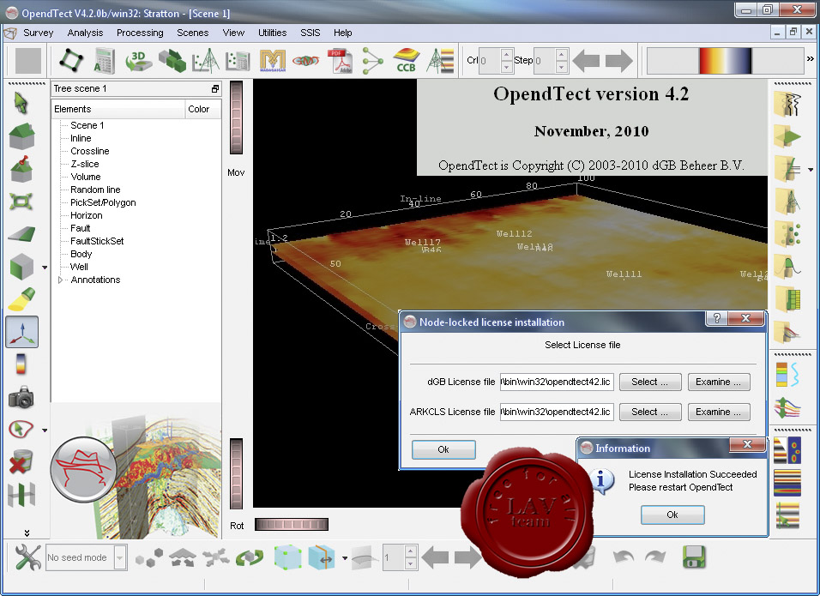820x596 pixels.
Task: Click the color table bar in toolbar
Action: point(725,61)
